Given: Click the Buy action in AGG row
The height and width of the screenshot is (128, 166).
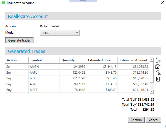Looking at the screenshot, I should point(17,84).
